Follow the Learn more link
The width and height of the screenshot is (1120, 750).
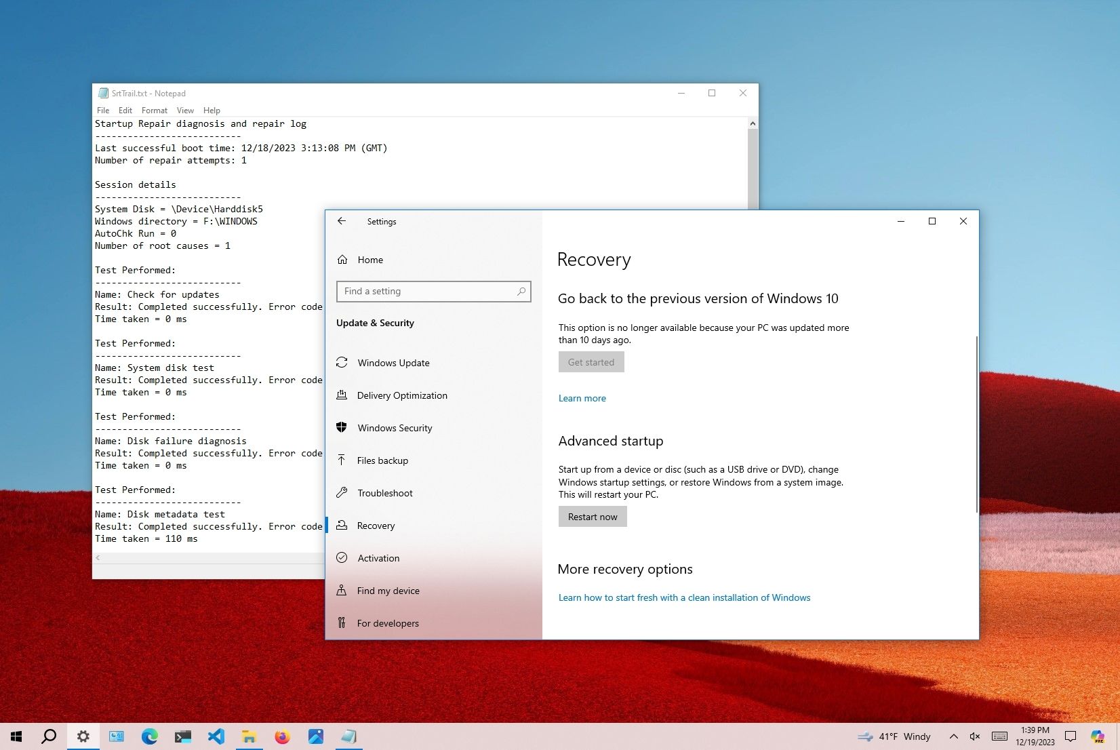[582, 398]
